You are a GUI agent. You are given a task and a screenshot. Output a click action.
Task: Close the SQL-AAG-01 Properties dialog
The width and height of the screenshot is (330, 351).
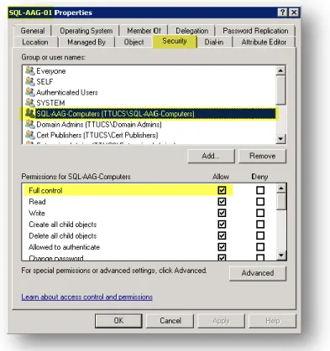(x=294, y=13)
